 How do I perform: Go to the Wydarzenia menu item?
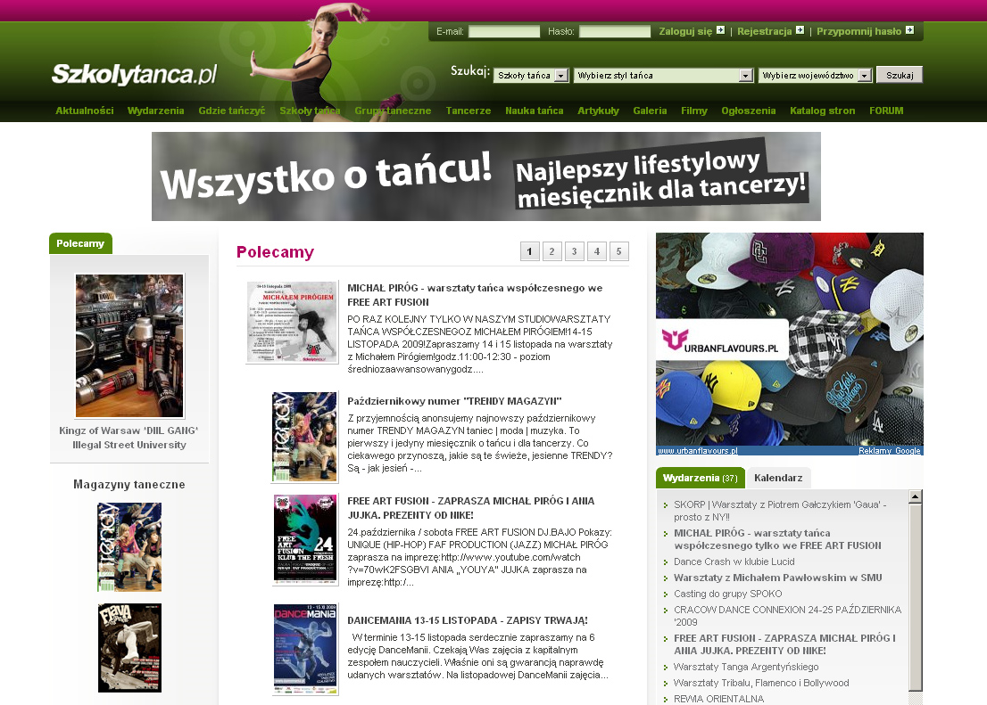coord(155,111)
